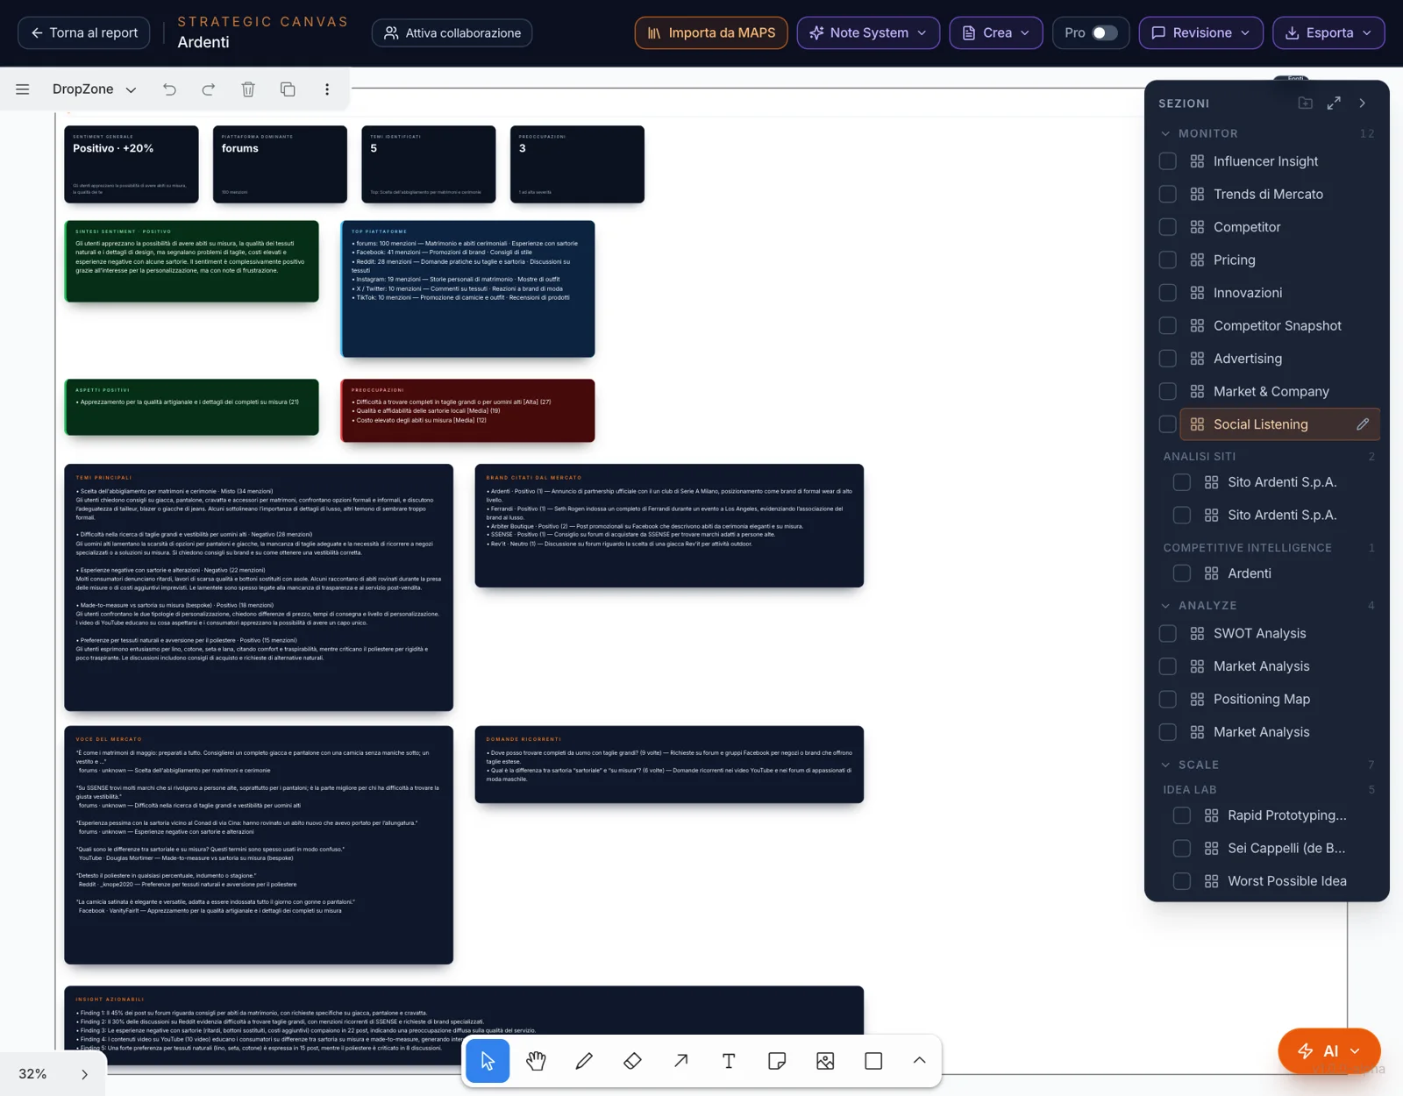Tick the SWOT Analysis checkbox
This screenshot has height=1096, width=1403.
1168,634
